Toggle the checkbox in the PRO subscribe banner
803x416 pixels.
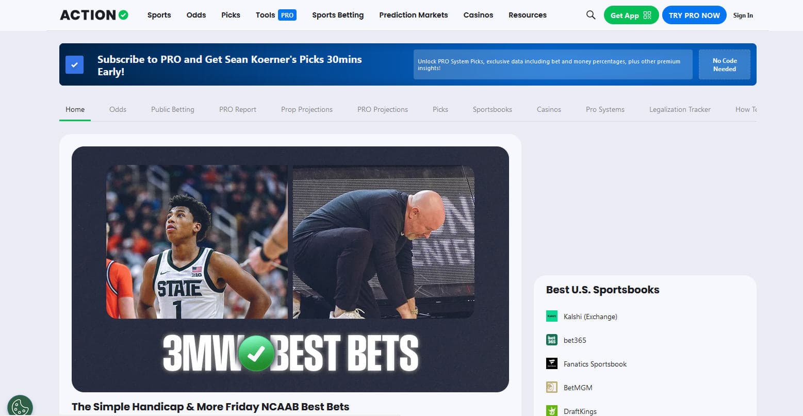click(75, 64)
